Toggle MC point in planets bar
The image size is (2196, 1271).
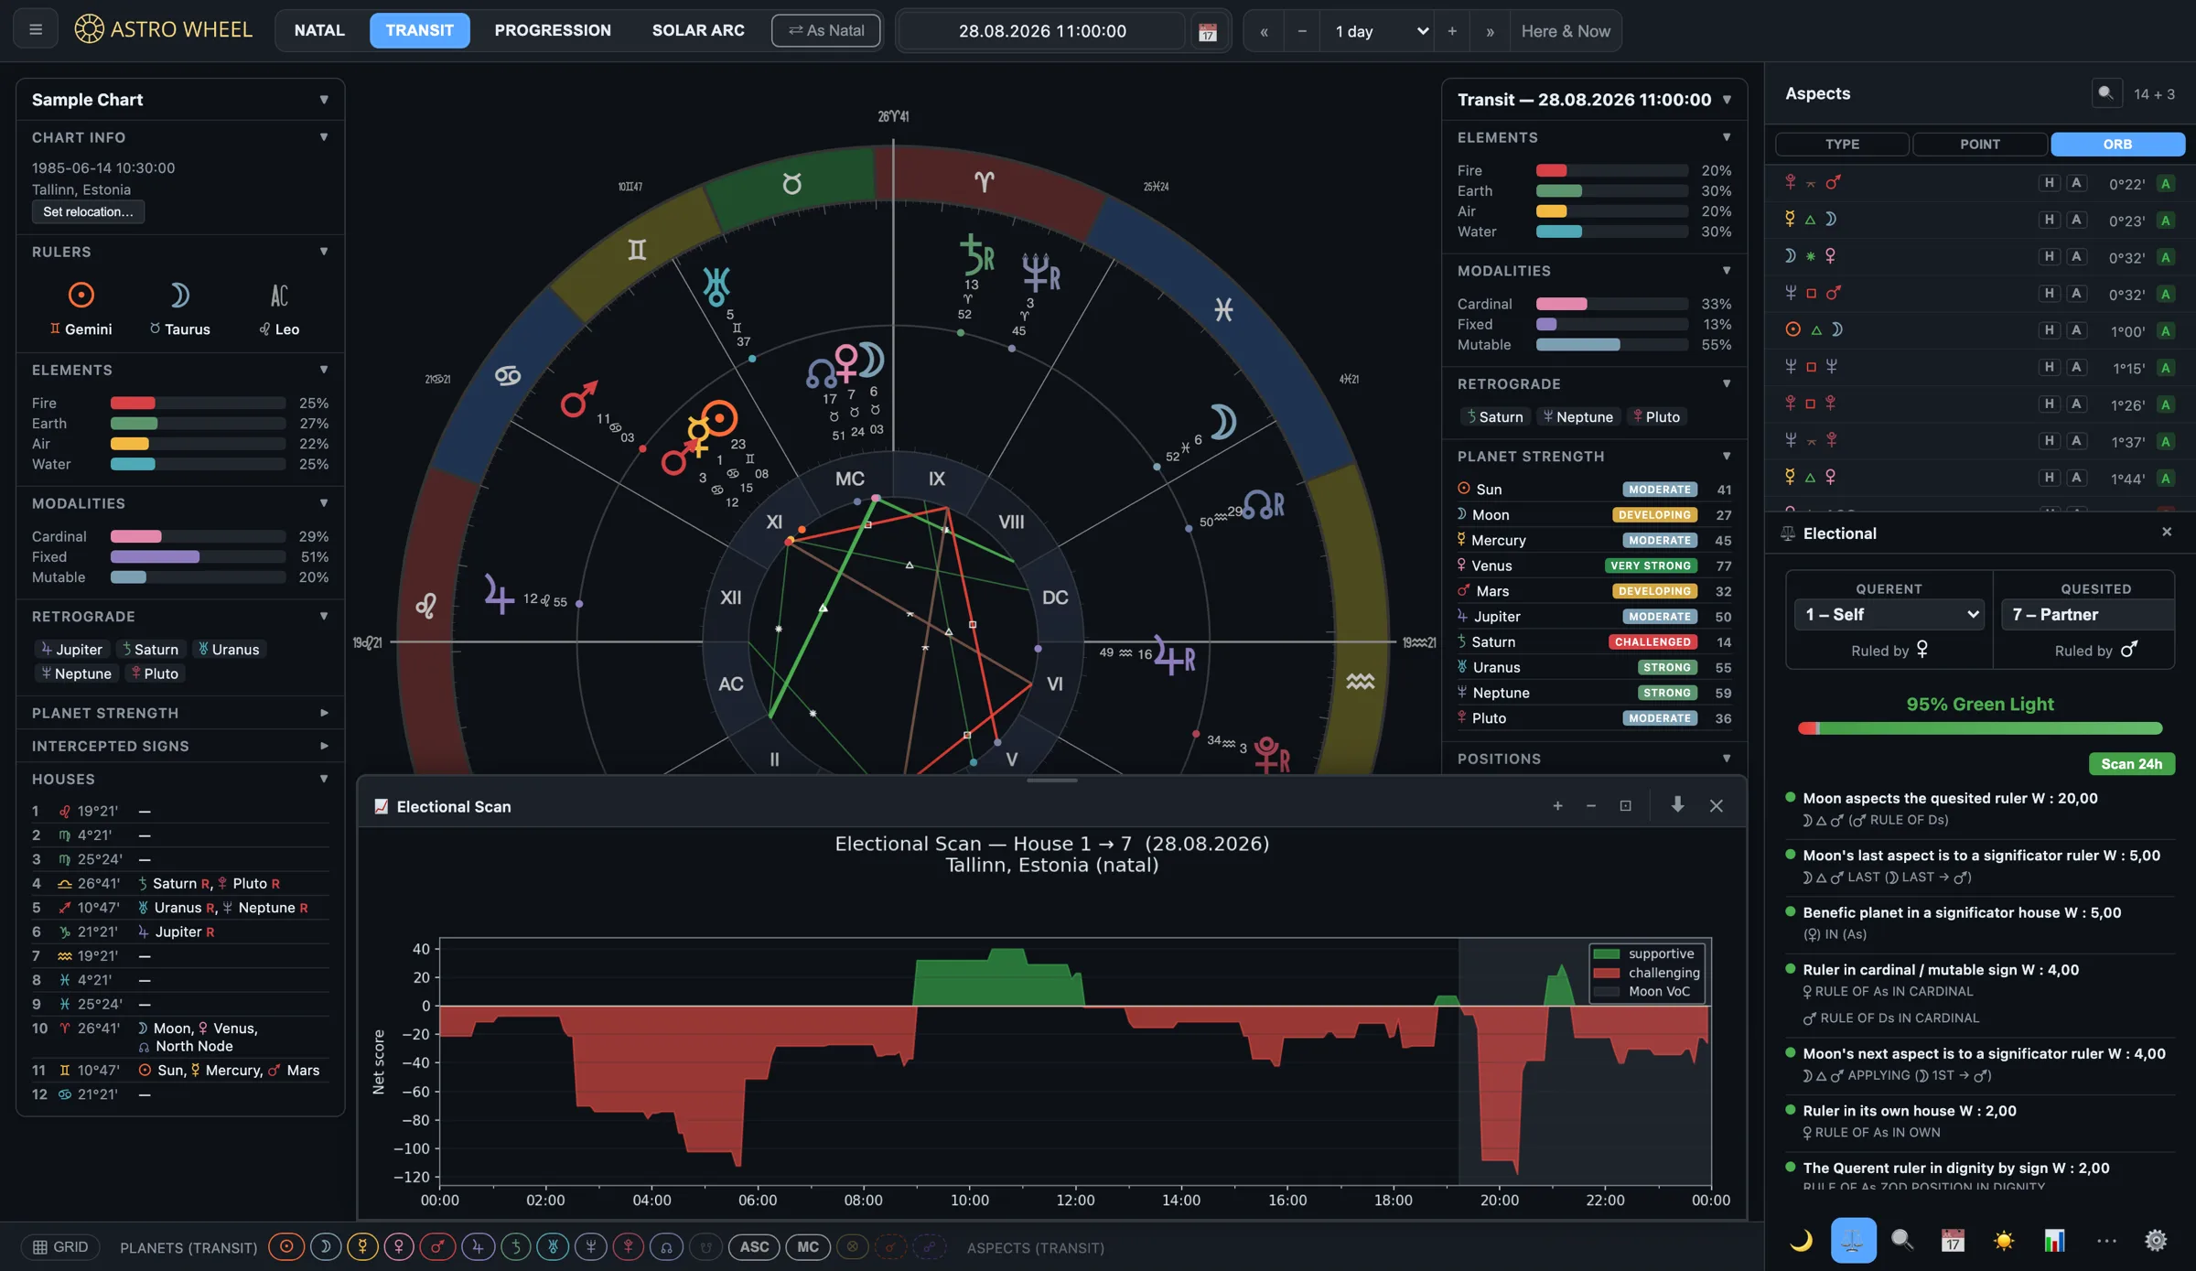[808, 1246]
